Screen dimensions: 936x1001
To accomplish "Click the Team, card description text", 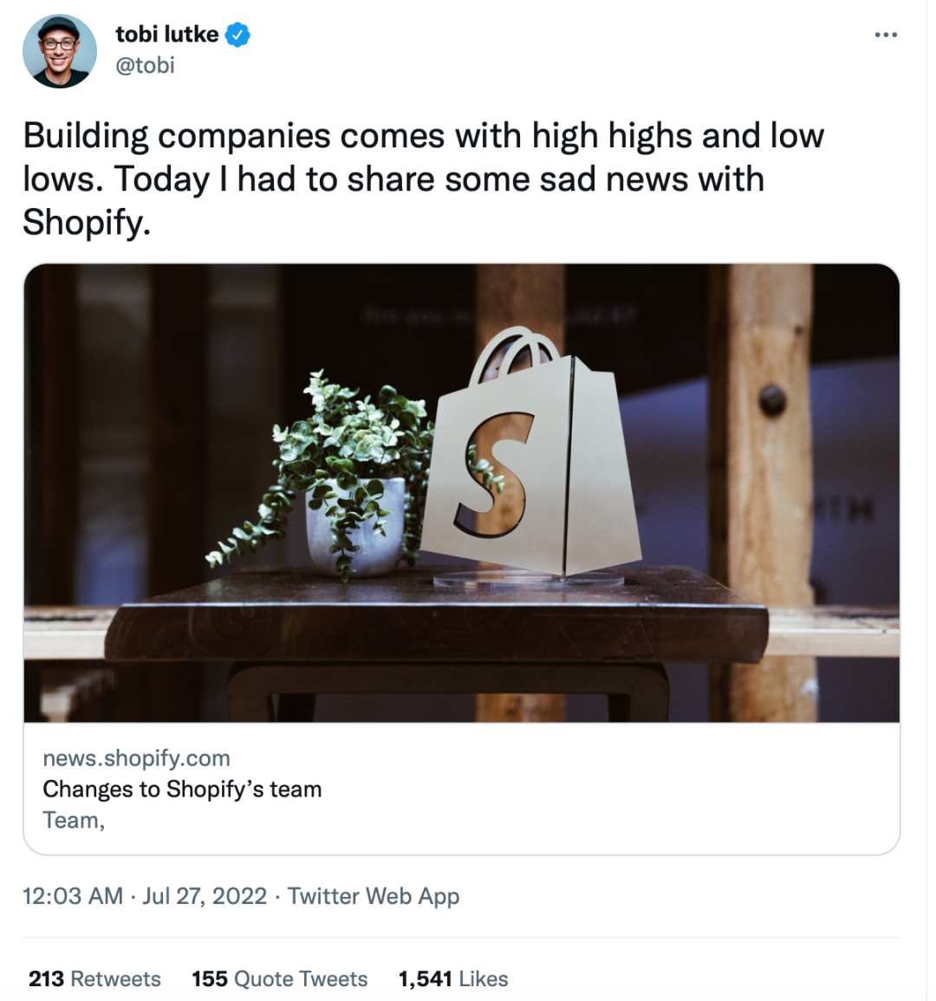I will pos(74,820).
